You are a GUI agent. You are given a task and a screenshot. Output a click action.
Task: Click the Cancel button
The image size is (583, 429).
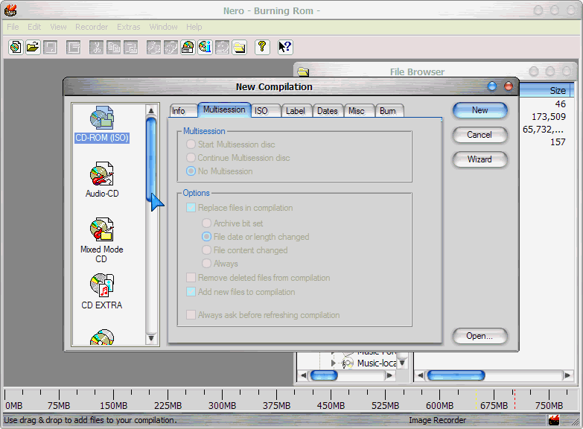(480, 135)
